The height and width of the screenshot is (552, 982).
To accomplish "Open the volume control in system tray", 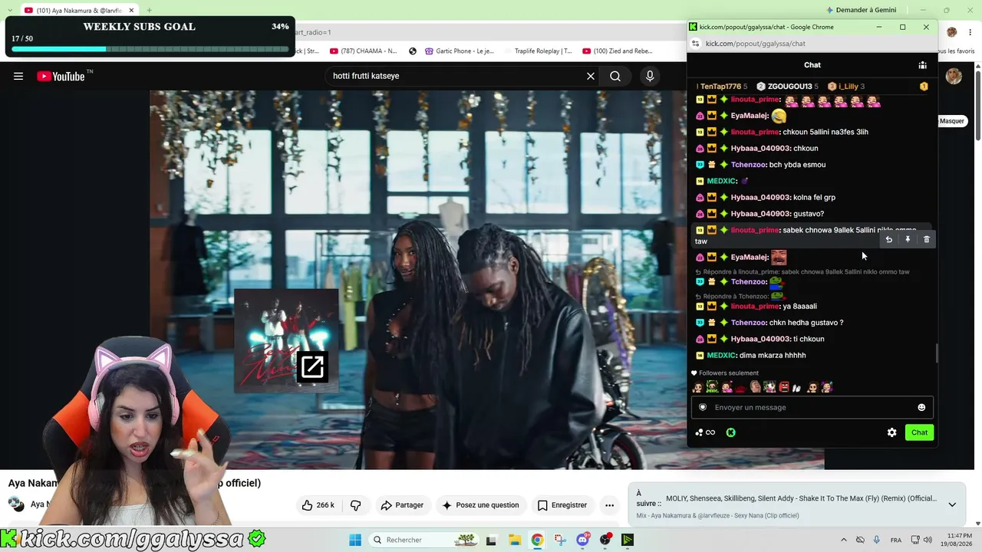I will point(928,540).
